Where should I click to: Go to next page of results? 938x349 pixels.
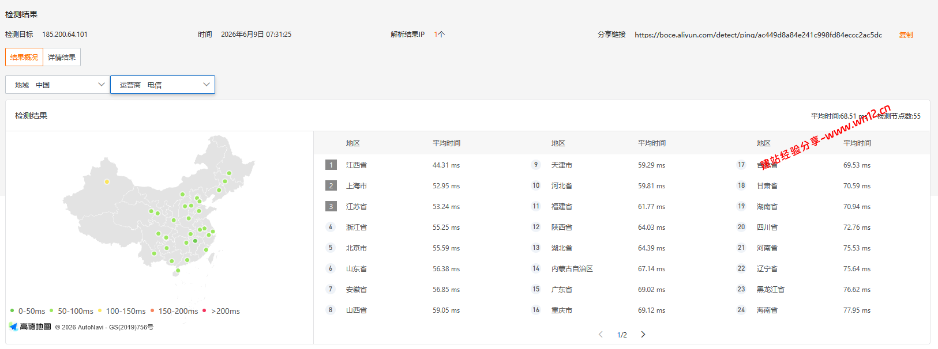643,335
